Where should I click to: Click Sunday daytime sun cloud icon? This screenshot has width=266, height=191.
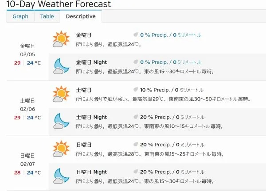pyautogui.click(x=61, y=149)
